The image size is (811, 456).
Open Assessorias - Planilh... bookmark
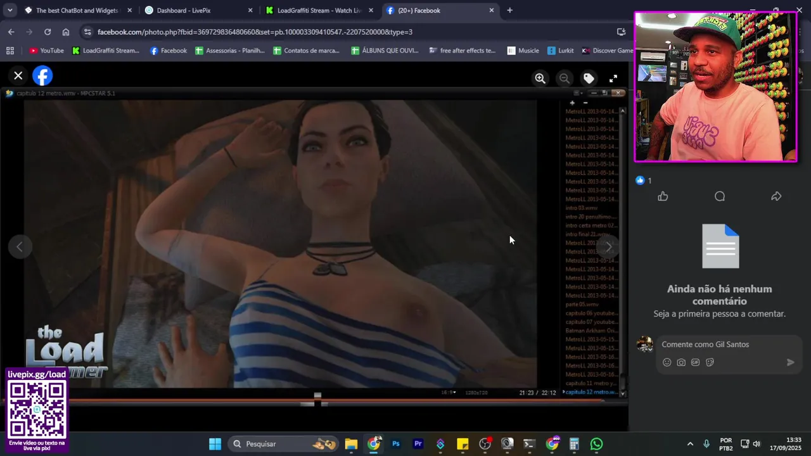tap(230, 51)
